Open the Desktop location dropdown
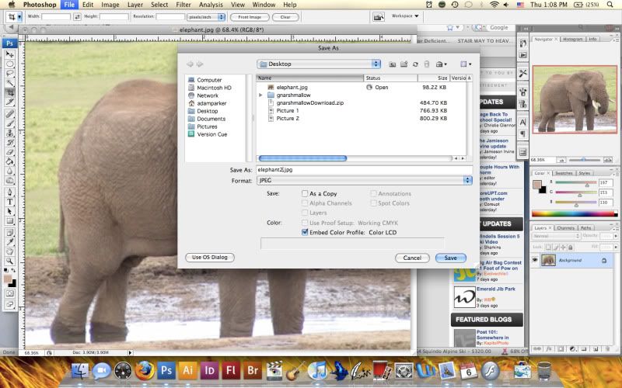This screenshot has height=388, width=622. pos(319,64)
